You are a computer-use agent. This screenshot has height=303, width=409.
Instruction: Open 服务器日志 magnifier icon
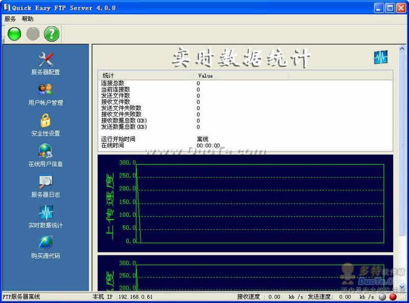click(x=46, y=182)
